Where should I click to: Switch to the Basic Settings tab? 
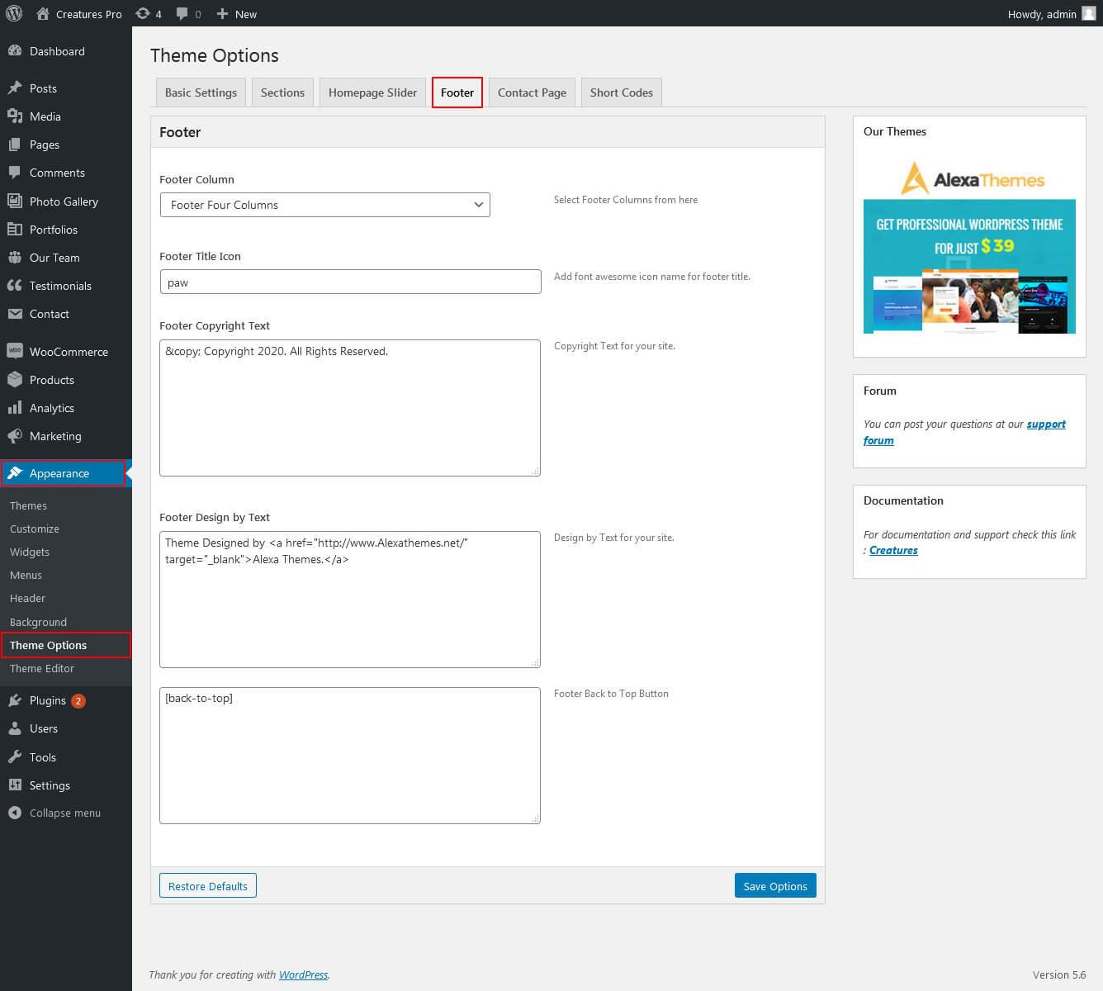[201, 92]
